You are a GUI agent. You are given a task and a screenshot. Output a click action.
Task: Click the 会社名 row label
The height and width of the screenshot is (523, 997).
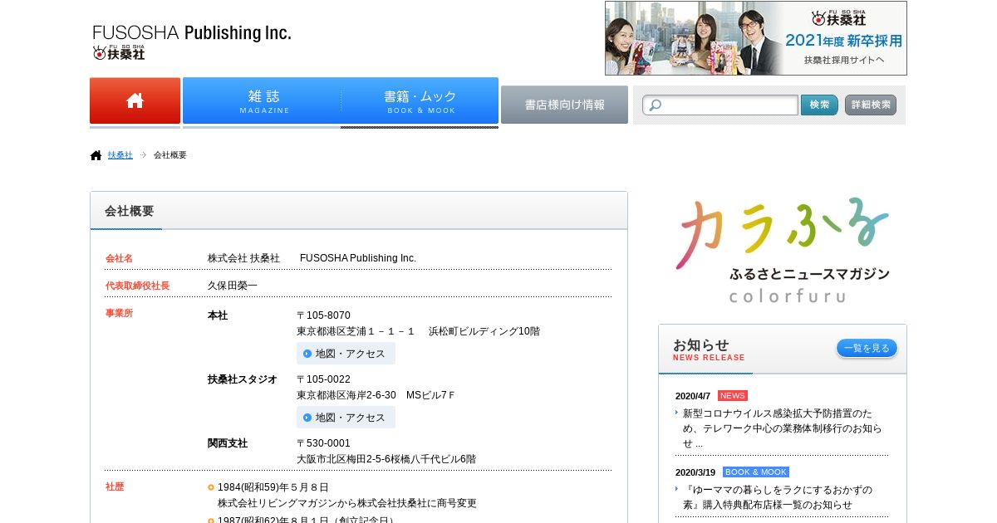tap(119, 259)
